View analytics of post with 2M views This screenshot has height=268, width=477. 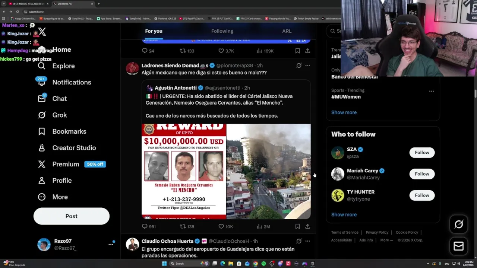pos(263,226)
